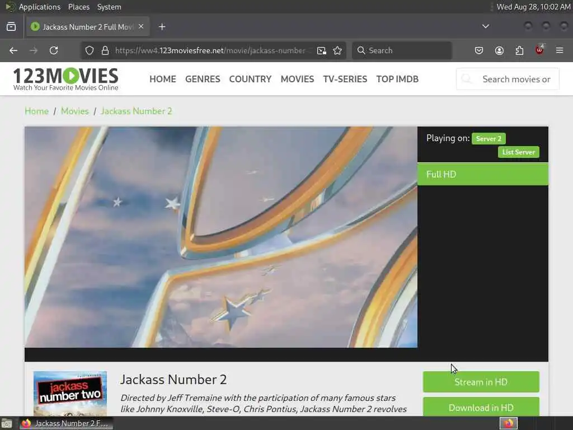This screenshot has height=430, width=573.
Task: Open the Firefox View icon
Action: tap(11, 27)
